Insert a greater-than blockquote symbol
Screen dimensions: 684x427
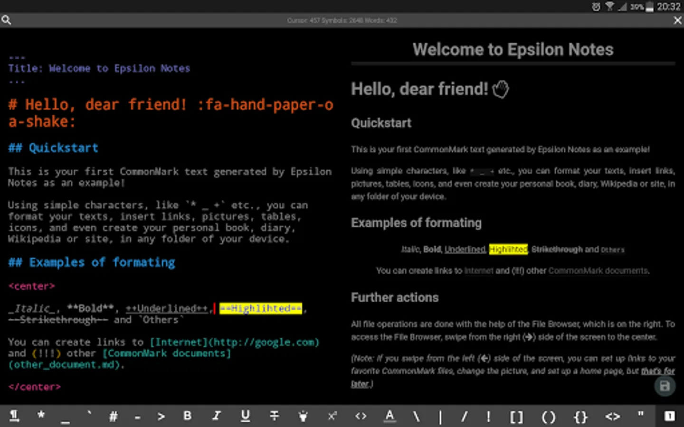(x=161, y=417)
